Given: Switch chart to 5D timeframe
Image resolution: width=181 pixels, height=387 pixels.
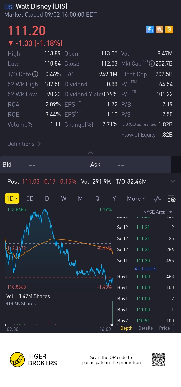Looking at the screenshot, I should coord(30,199).
